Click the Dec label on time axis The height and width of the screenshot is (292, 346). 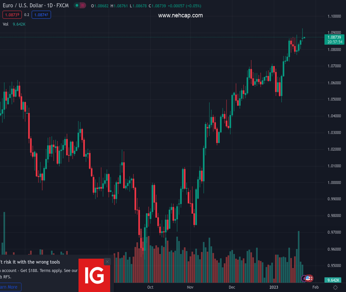pyautogui.click(x=231, y=287)
